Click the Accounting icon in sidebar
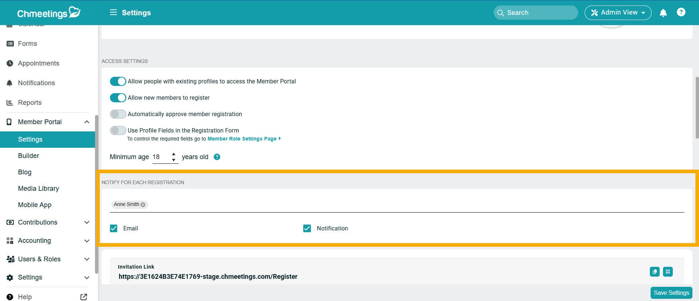 10,241
